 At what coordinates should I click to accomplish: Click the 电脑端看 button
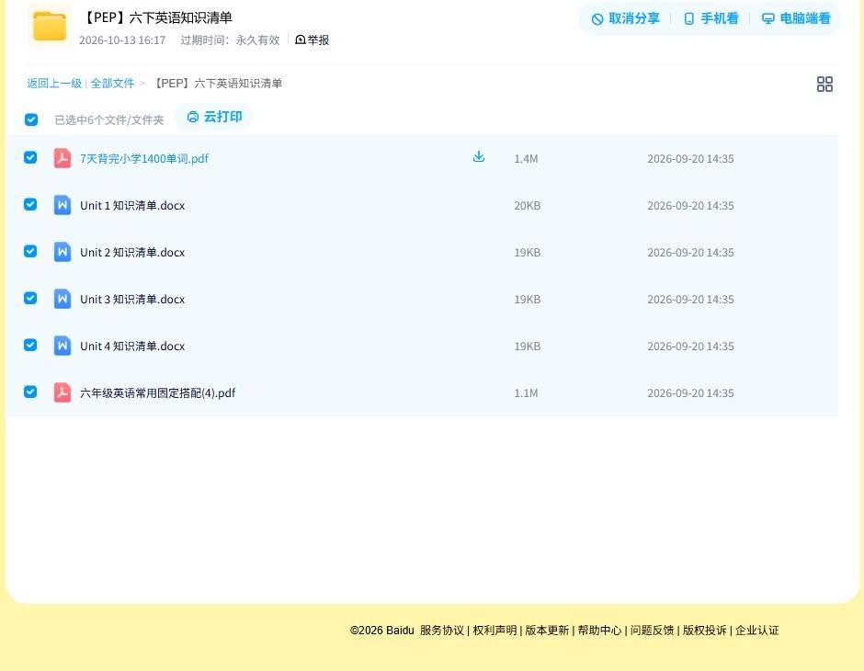796,18
